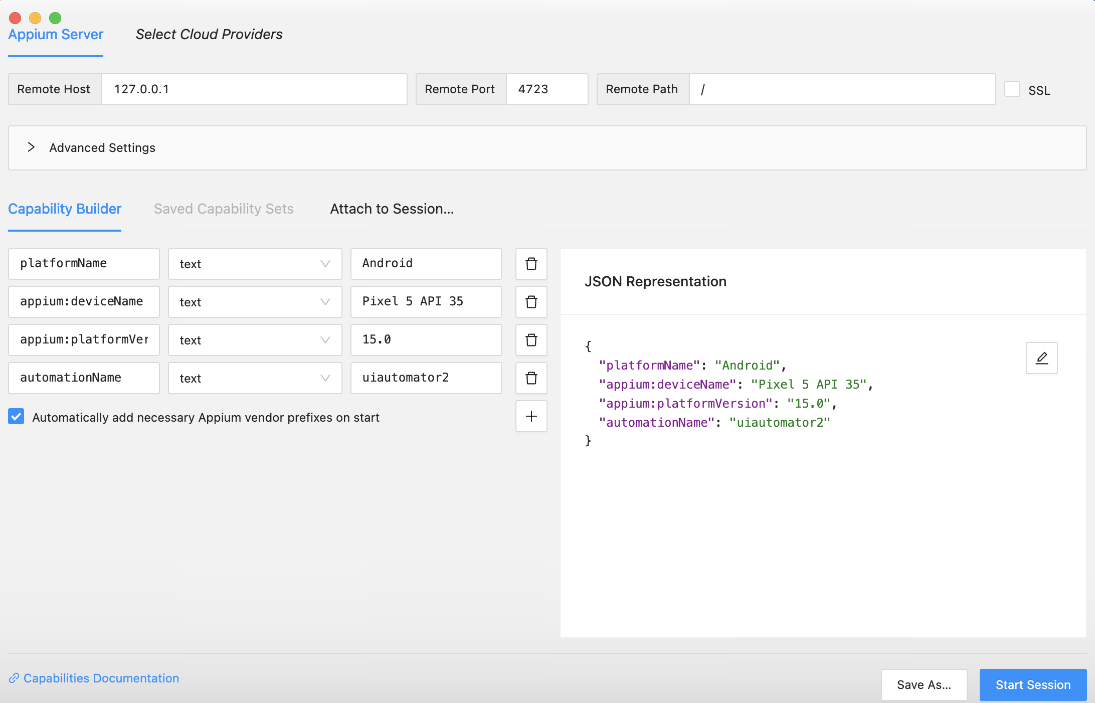Click "platformName": "Android" JSON line
Screen dimensions: 1095x703
pyautogui.click(x=692, y=366)
